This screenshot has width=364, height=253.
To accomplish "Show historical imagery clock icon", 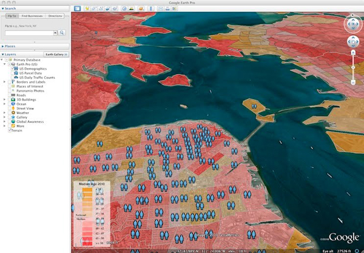I will [x=124, y=8].
